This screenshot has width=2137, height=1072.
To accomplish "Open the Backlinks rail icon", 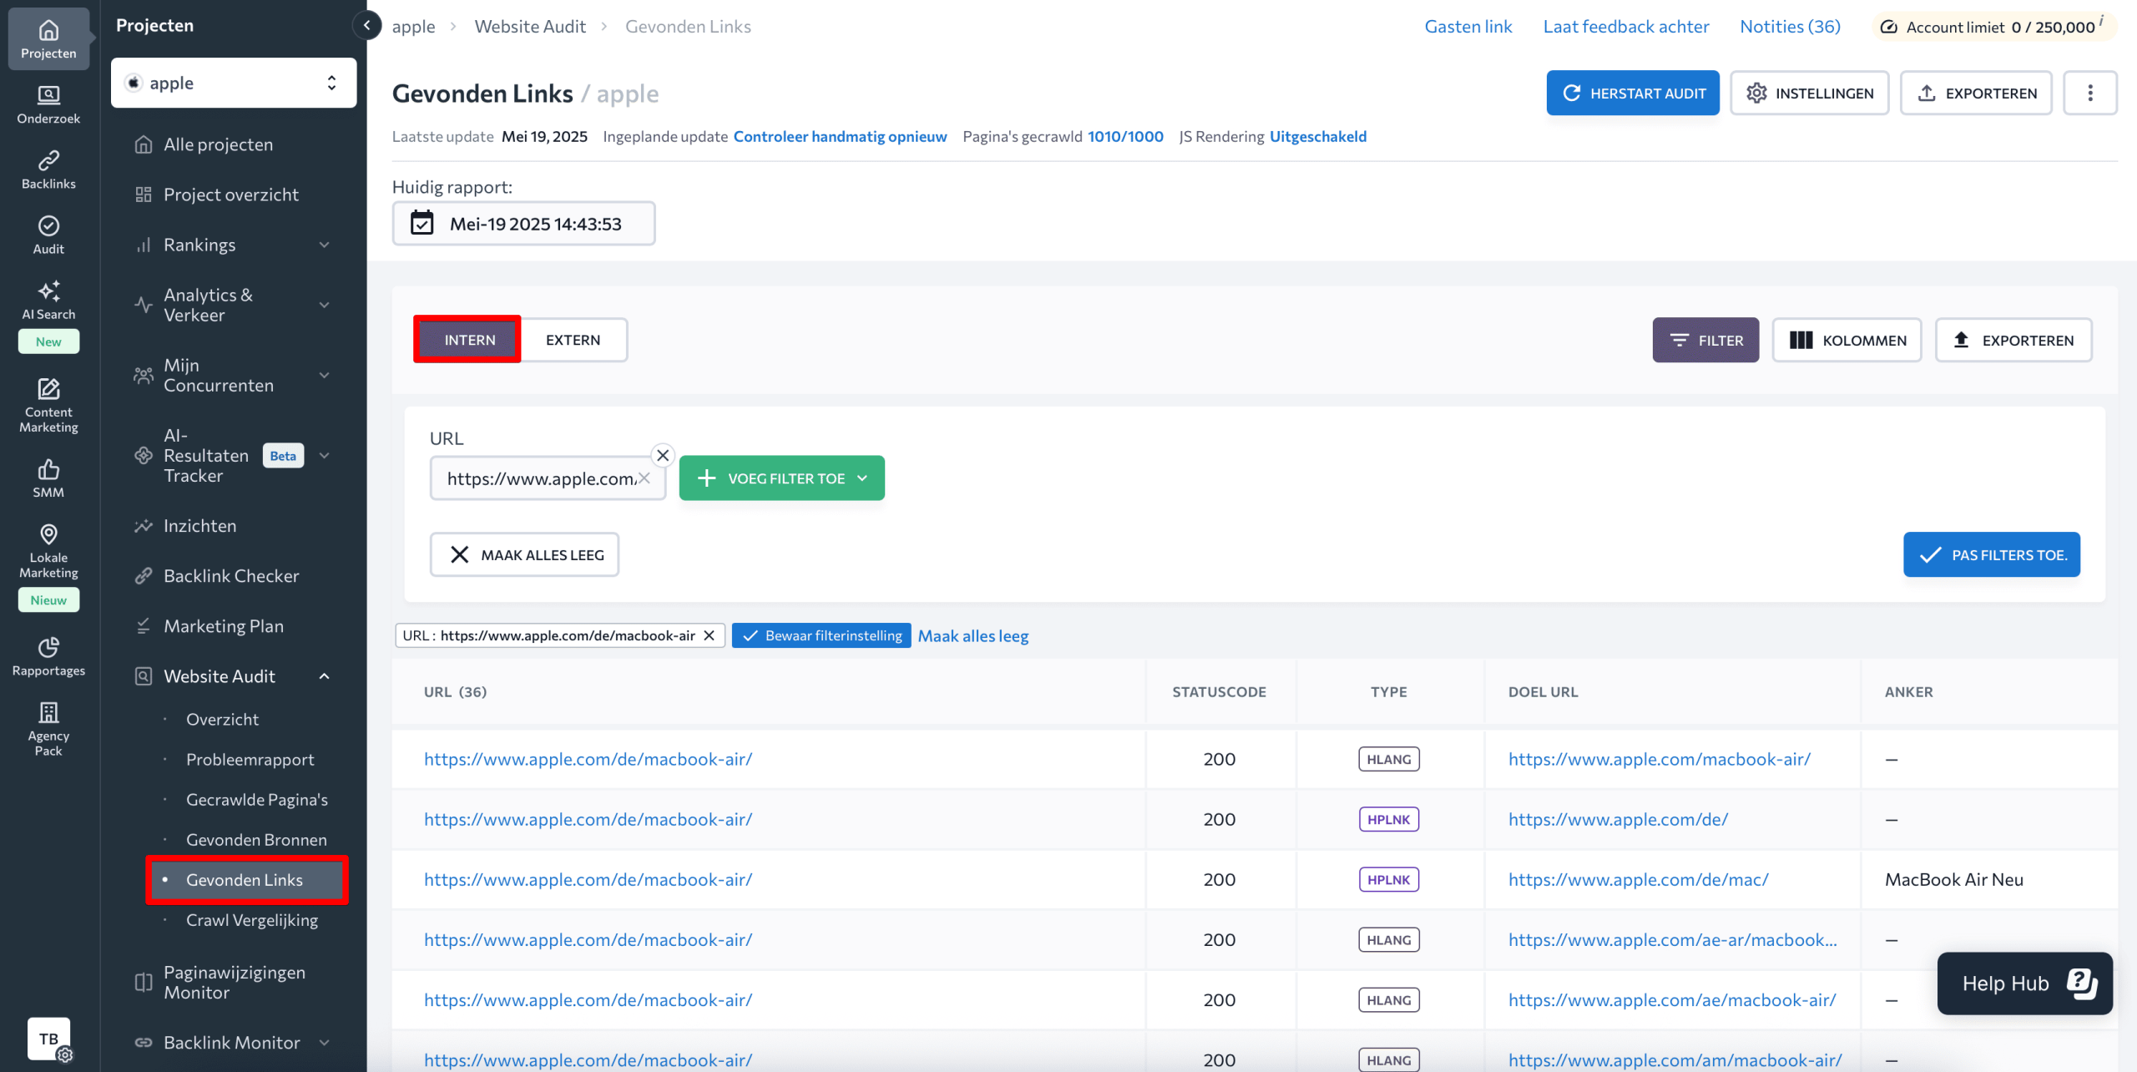I will [48, 169].
